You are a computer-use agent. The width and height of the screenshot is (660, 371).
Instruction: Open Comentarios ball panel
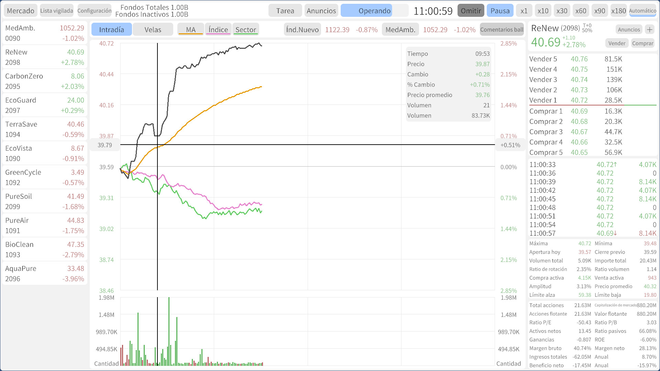pos(502,30)
